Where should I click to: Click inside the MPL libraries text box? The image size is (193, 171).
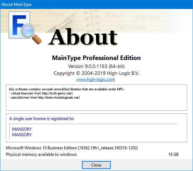(x=96, y=98)
